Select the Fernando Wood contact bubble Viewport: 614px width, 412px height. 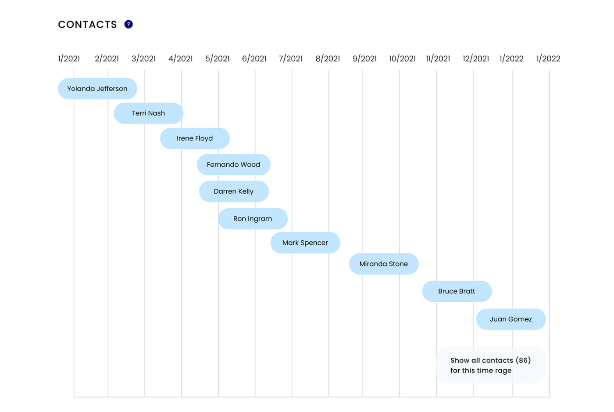tap(233, 164)
